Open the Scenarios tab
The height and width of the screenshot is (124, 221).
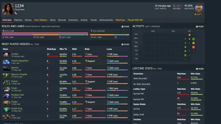(x=73, y=20)
